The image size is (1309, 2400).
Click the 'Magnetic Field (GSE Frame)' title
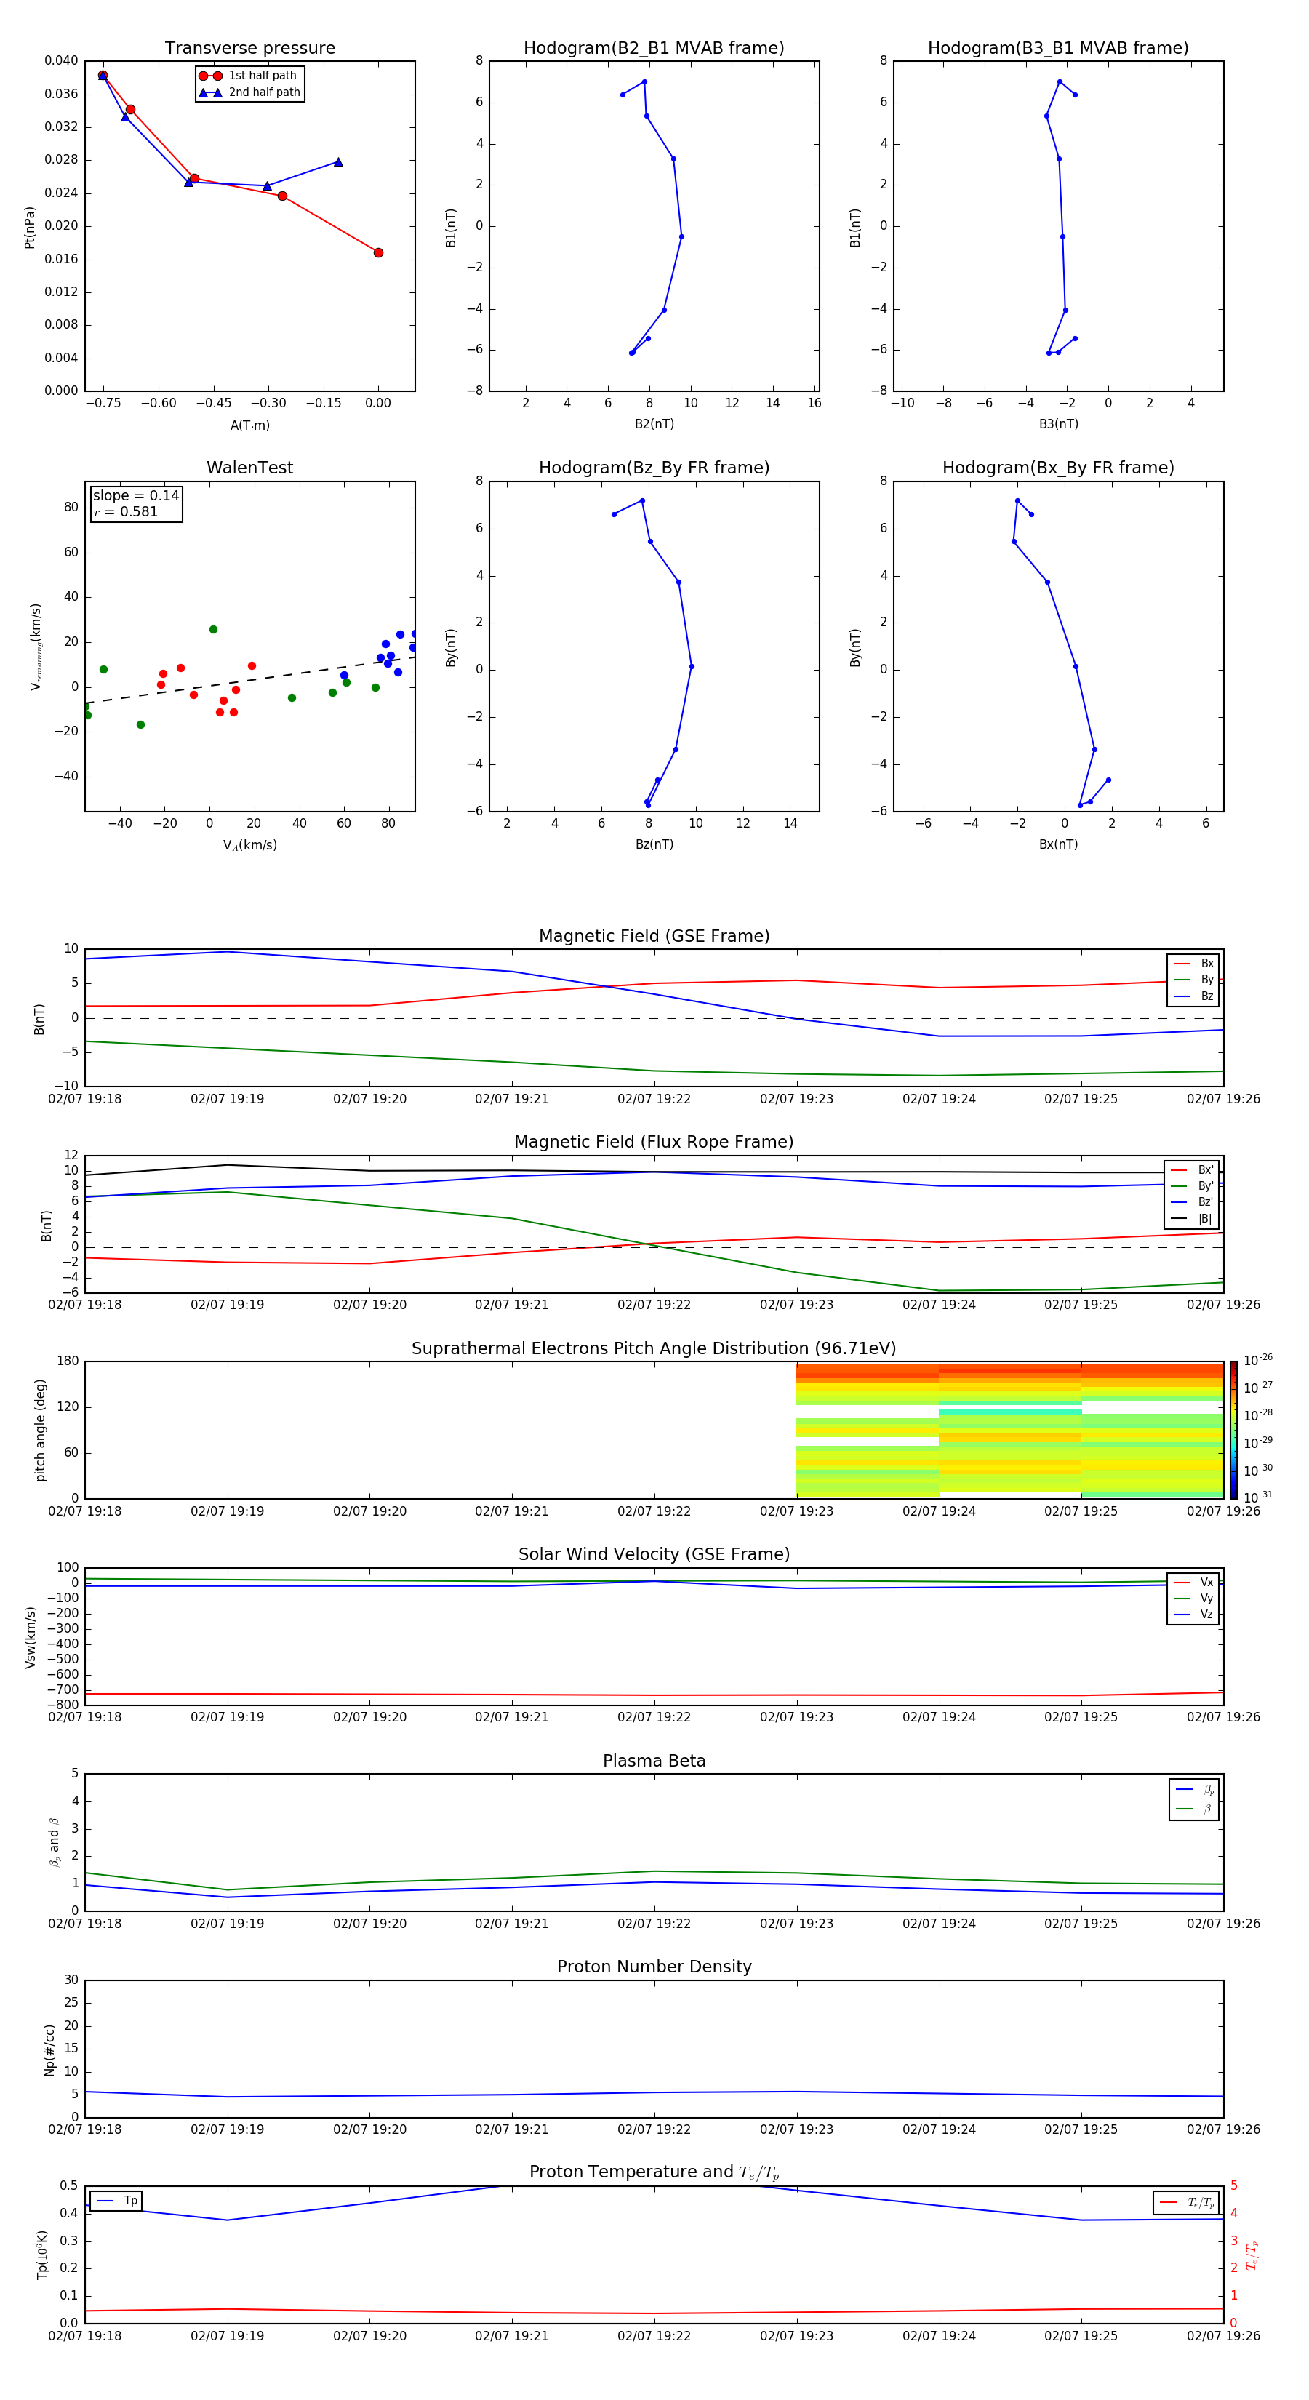pos(654,936)
